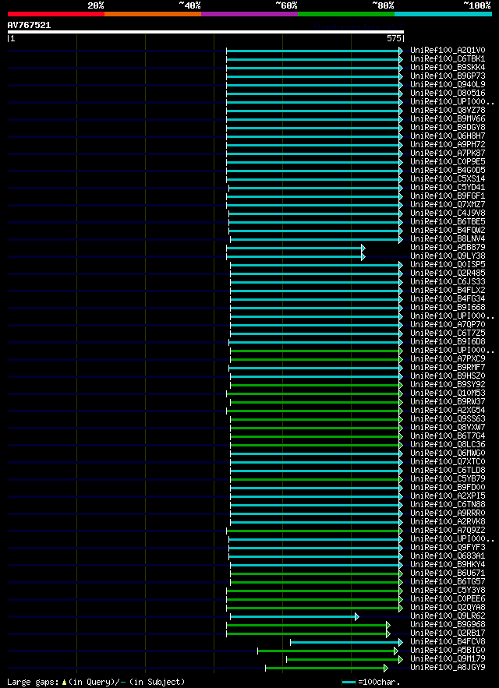Click UniRef100_Q8VZ78 label
This screenshot has height=688, width=499.
[448, 111]
